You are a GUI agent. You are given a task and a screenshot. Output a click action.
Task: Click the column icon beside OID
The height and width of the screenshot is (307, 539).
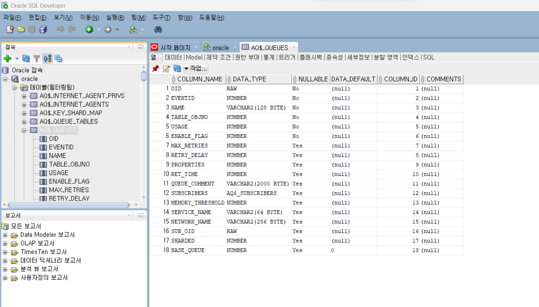(43, 139)
